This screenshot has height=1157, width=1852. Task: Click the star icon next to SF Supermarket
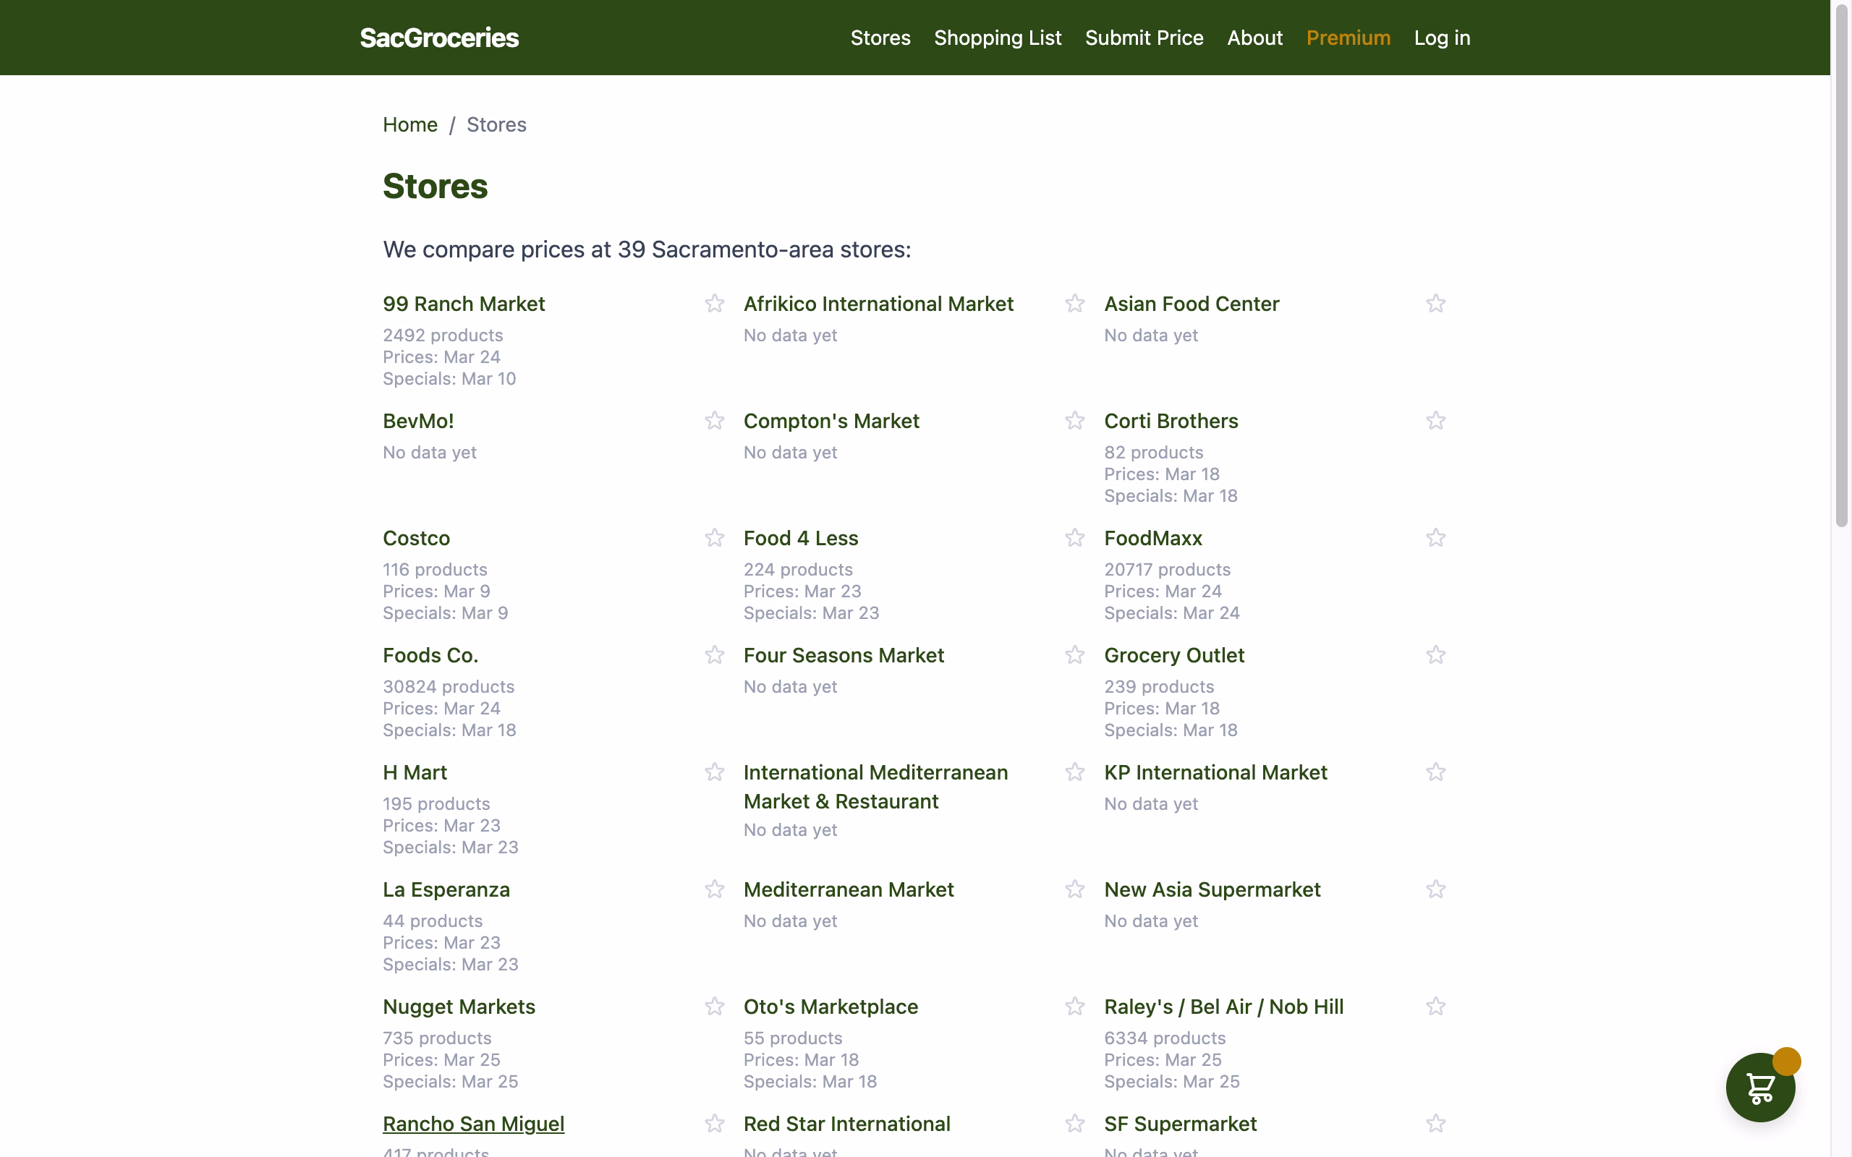[1436, 1122]
